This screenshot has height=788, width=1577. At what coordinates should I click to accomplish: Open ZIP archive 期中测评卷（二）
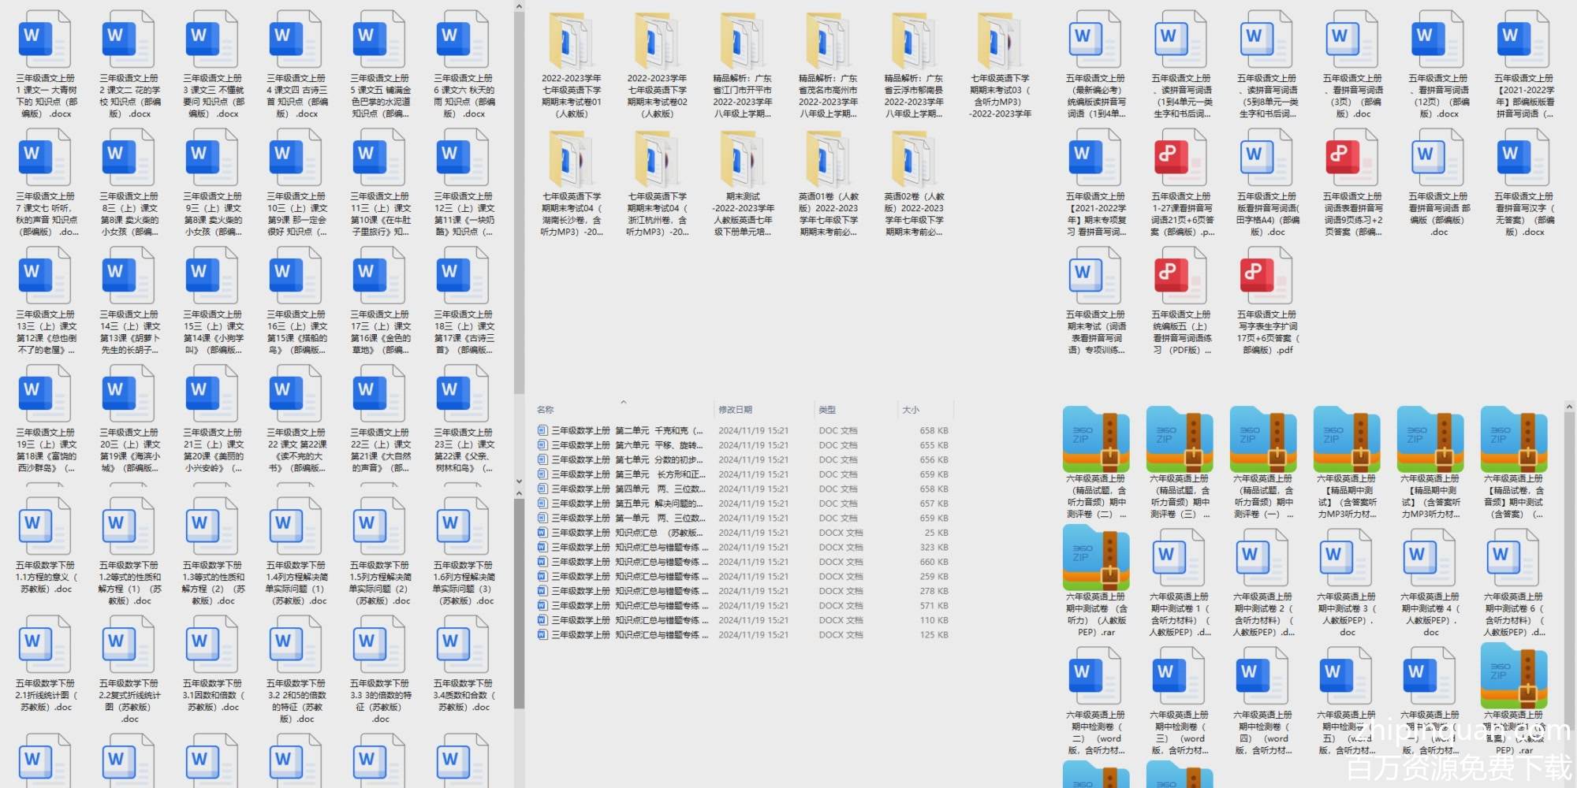tap(1095, 438)
